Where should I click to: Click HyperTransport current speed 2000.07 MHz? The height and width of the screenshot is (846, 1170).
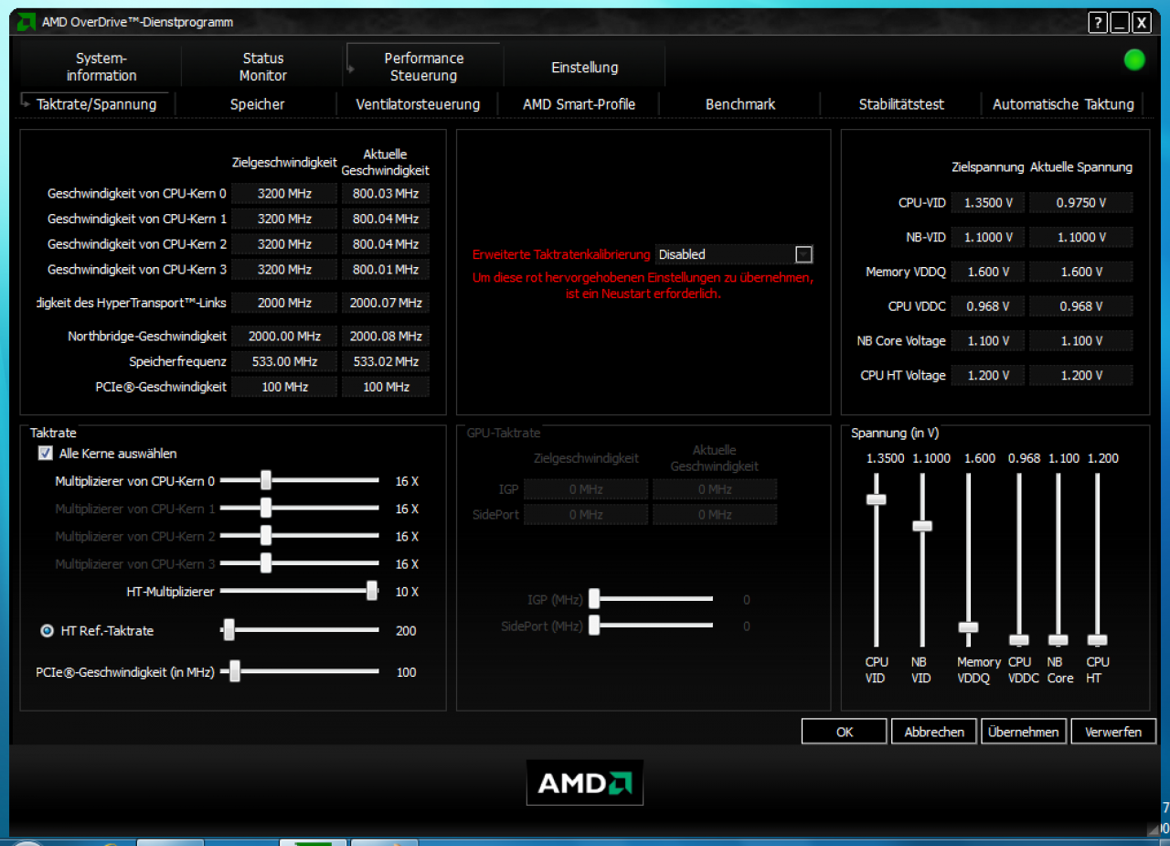pos(386,303)
